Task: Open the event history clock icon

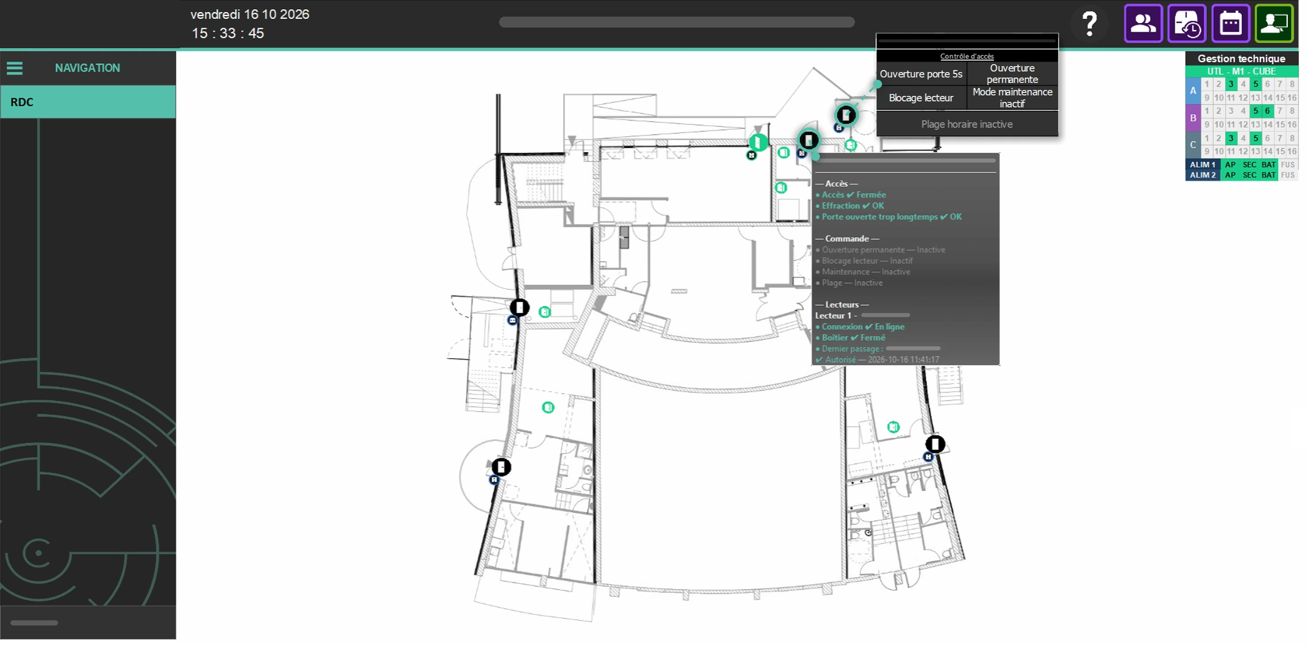Action: point(1187,24)
